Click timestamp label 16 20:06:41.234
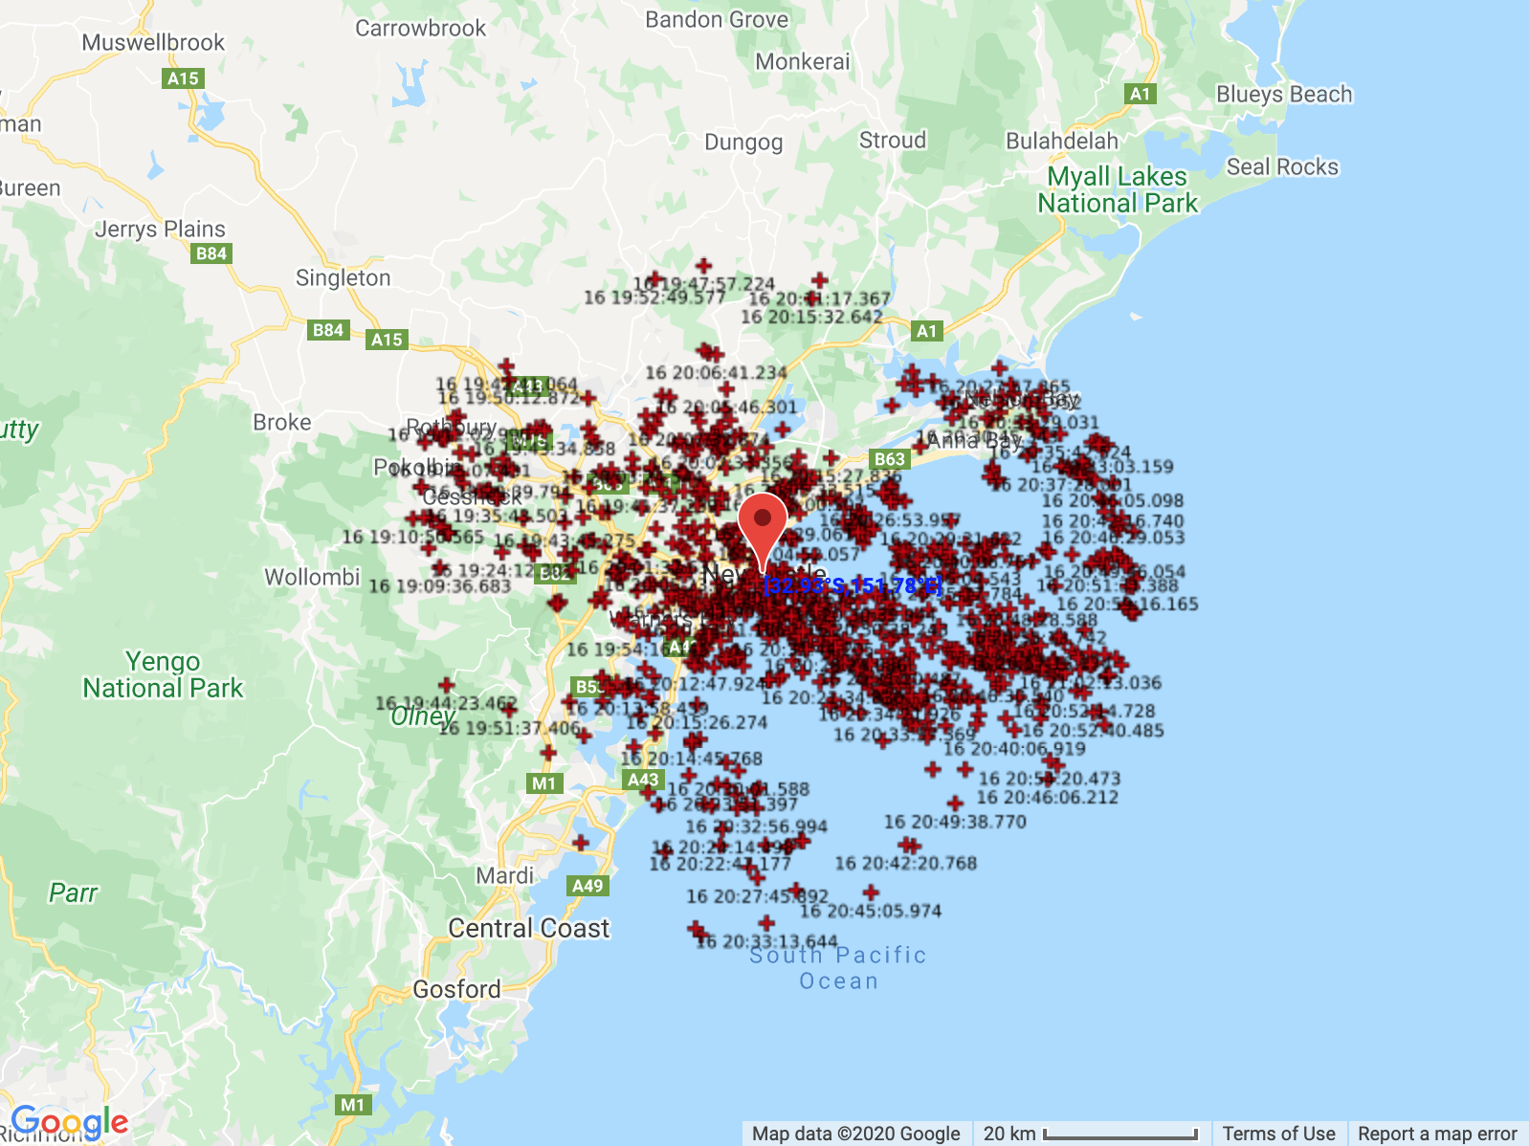This screenshot has width=1529, height=1146. point(716,373)
